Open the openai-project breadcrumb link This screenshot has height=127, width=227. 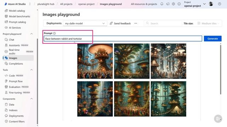coord(86,4)
